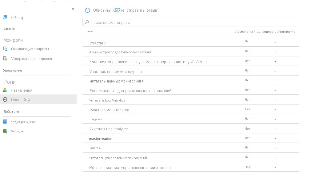This screenshot has width=311, height=180.
Task: Click Изменено column header
Action: click(x=244, y=32)
